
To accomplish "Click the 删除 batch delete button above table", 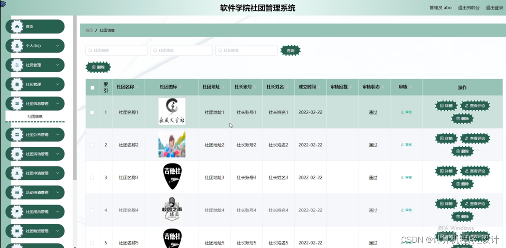I will [x=98, y=67].
